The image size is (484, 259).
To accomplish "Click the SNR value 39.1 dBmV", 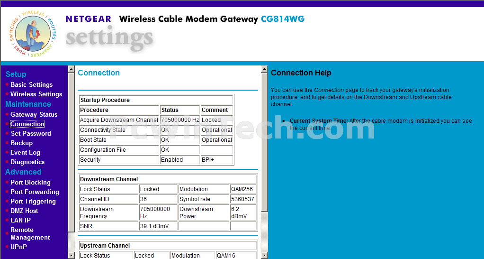I will (x=158, y=226).
